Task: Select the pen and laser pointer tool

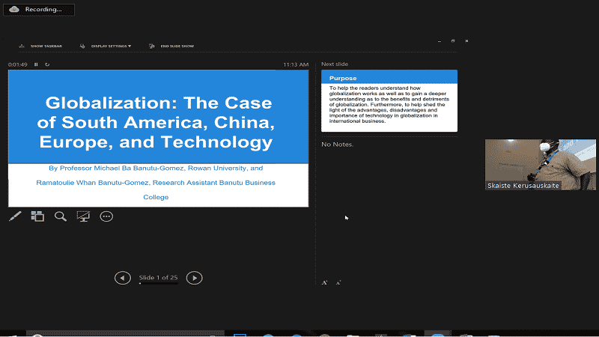Action: point(15,216)
